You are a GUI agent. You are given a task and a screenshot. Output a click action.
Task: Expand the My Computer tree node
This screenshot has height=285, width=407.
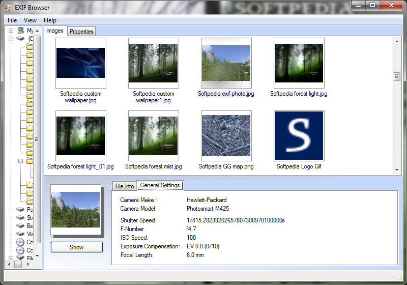[x=11, y=31]
